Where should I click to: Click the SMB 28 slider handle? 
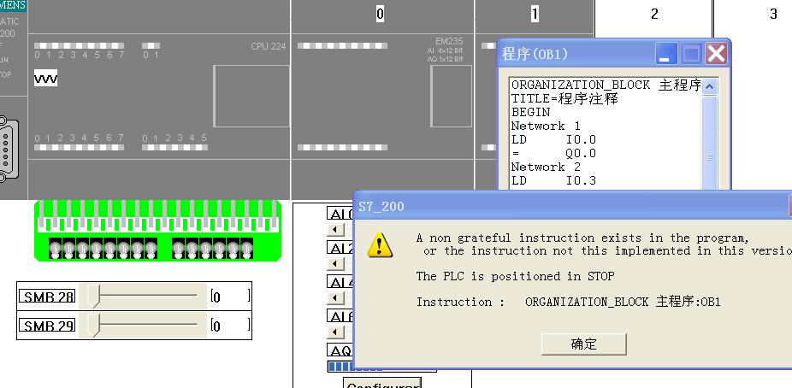94,296
